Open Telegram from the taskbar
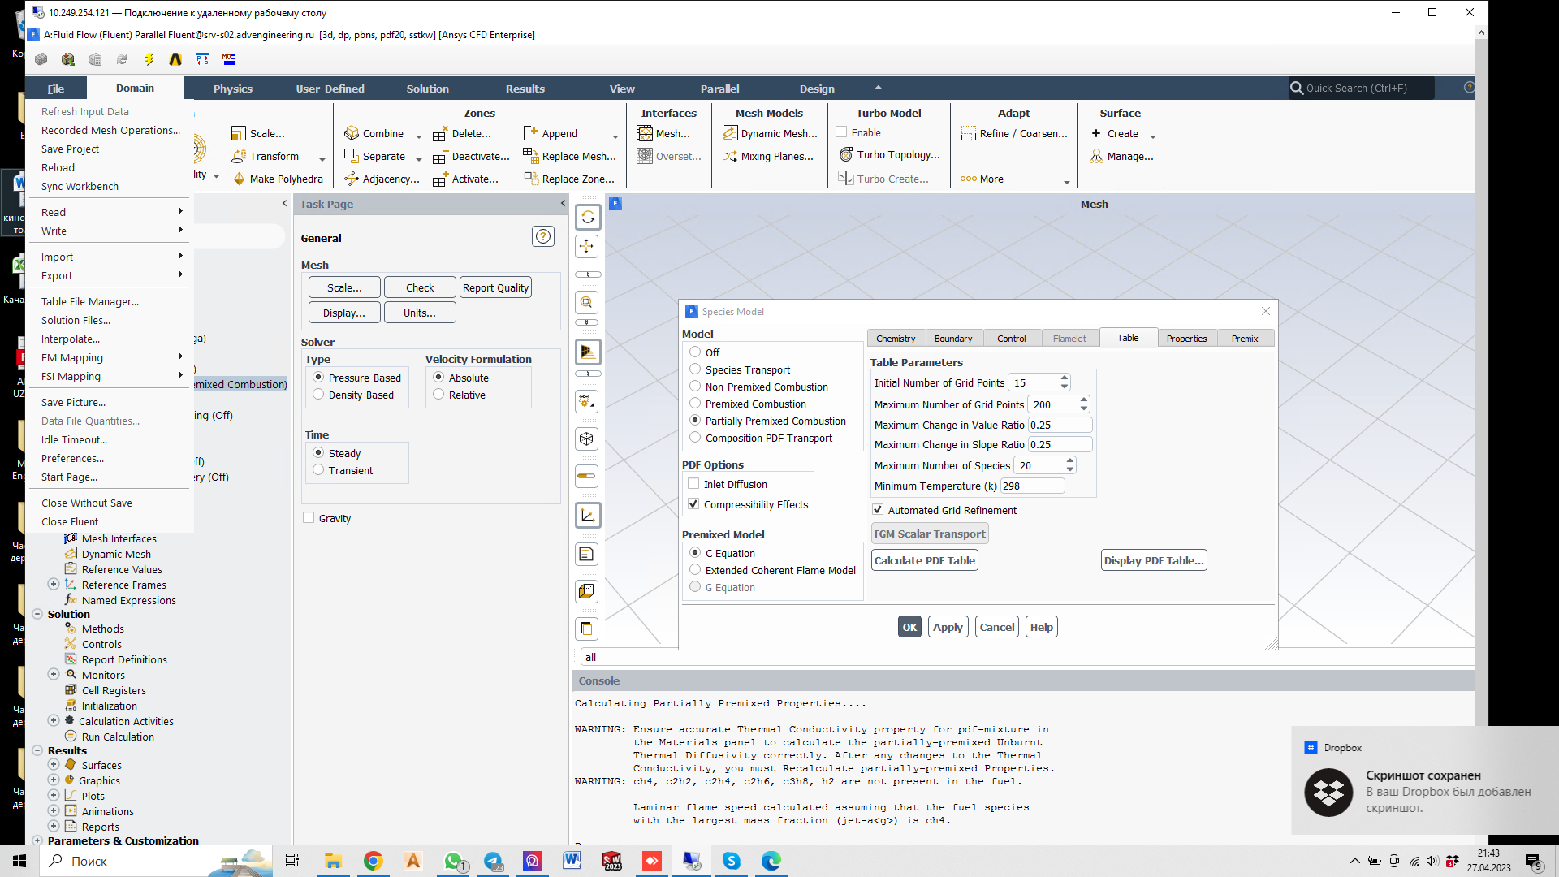This screenshot has height=877, width=1559. pyautogui.click(x=494, y=861)
